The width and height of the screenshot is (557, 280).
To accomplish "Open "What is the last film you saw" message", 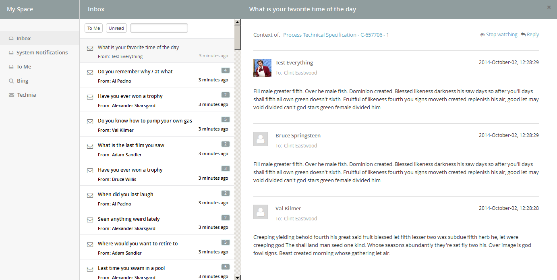I will click(131, 145).
